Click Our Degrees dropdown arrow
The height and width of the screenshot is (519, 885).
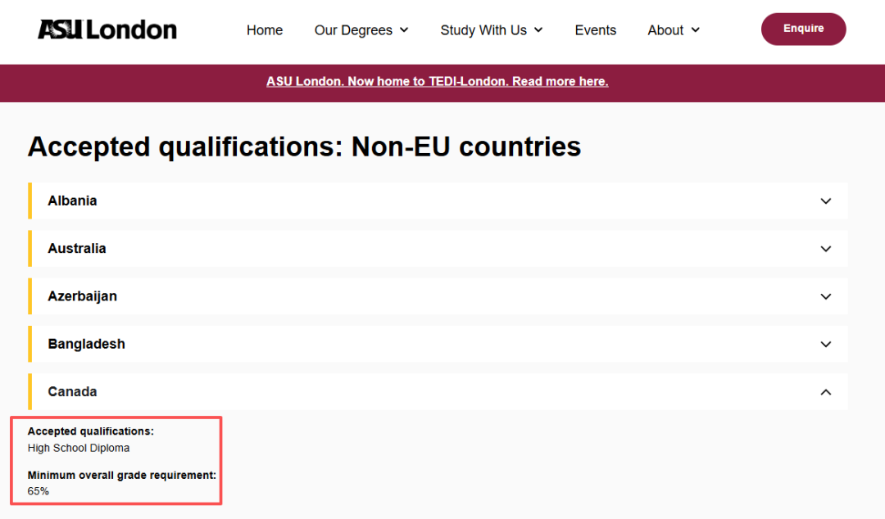tap(404, 30)
